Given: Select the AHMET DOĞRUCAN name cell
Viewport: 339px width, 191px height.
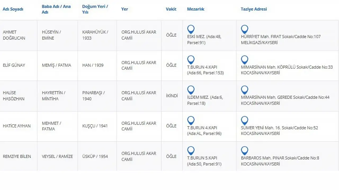Looking at the screenshot, I should [x=19, y=35].
